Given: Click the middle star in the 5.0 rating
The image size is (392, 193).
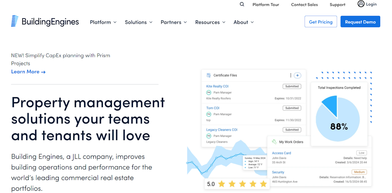Looking at the screenshot, I should pos(242,184).
